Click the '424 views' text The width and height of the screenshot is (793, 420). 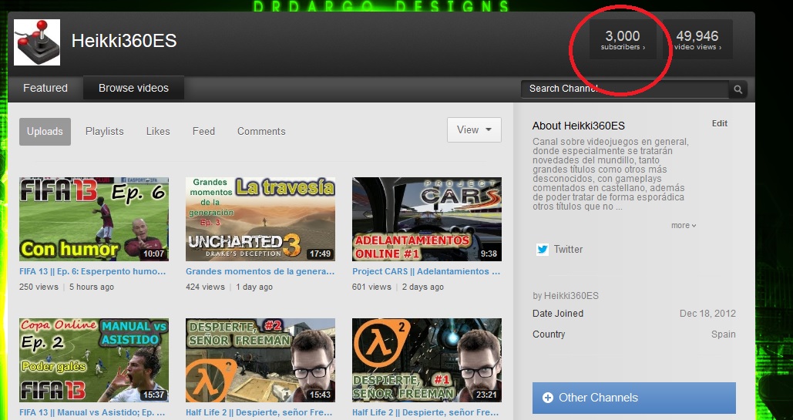205,287
